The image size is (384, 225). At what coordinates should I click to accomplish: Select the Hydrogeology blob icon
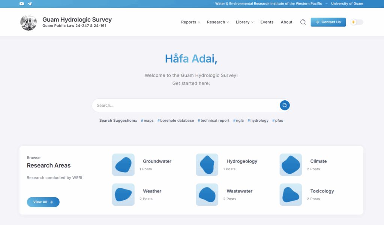(x=207, y=165)
